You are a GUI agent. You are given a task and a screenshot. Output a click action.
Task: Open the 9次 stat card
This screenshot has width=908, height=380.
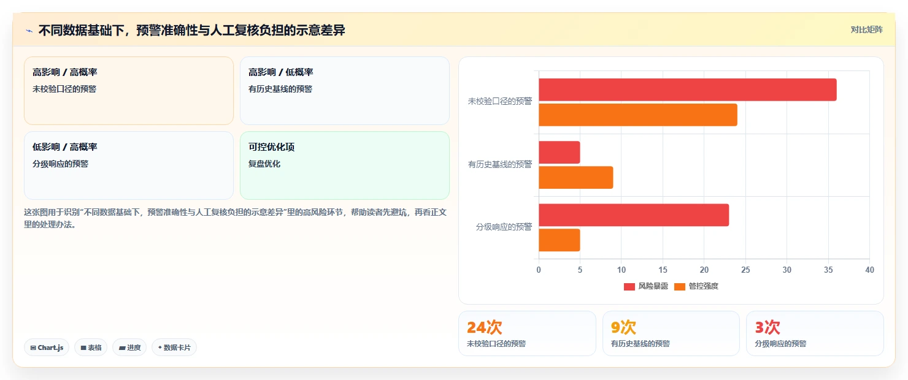(671, 333)
